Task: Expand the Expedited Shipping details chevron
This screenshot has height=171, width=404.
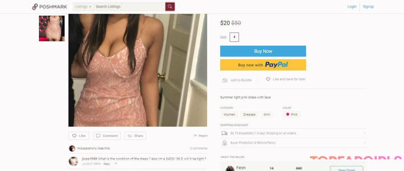Action: point(365,133)
